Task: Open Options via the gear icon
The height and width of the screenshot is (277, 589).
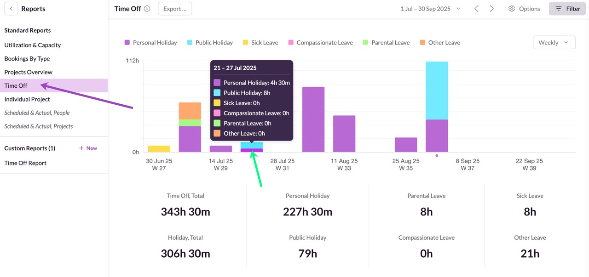Action: click(512, 9)
